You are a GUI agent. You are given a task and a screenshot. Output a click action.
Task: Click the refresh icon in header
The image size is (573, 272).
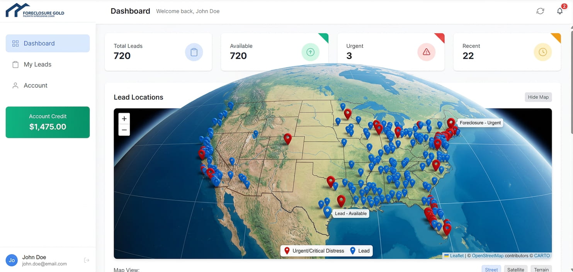point(540,11)
